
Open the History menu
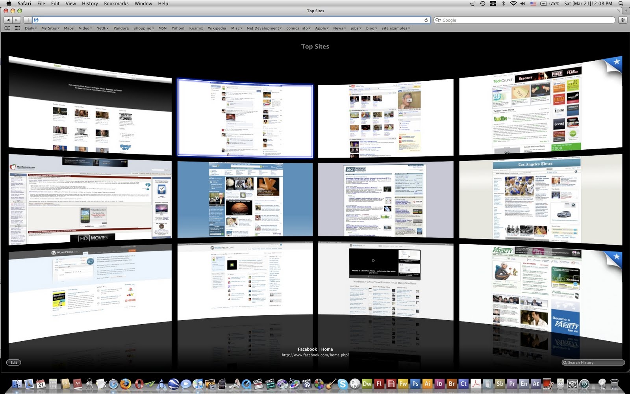pos(89,4)
